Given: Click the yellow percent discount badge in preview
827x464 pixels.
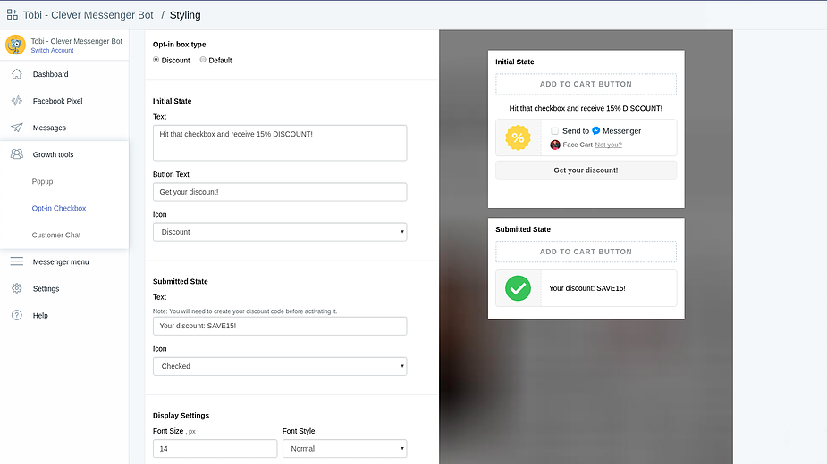Looking at the screenshot, I should tap(518, 137).
